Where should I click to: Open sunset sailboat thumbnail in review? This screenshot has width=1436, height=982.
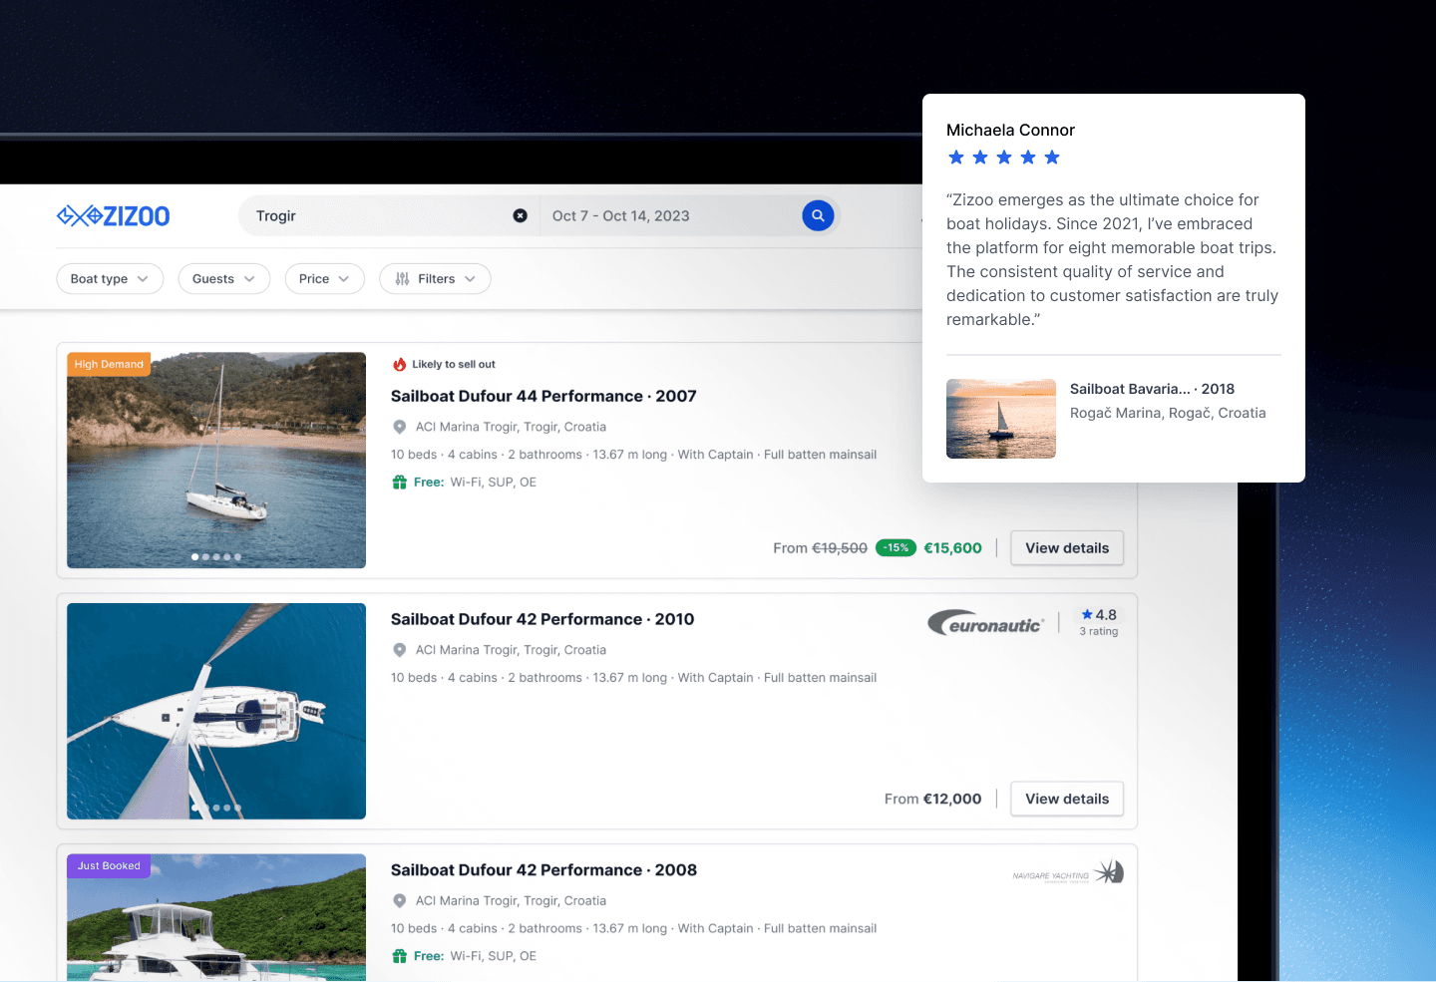click(1001, 419)
